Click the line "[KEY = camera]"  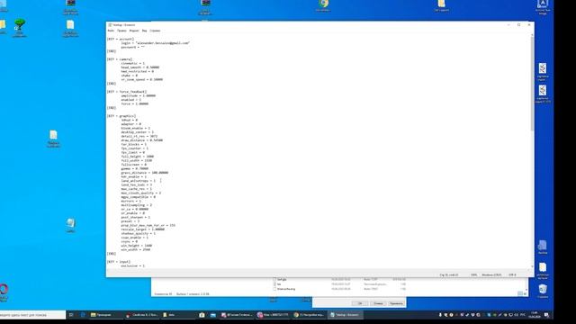[x=120, y=59]
